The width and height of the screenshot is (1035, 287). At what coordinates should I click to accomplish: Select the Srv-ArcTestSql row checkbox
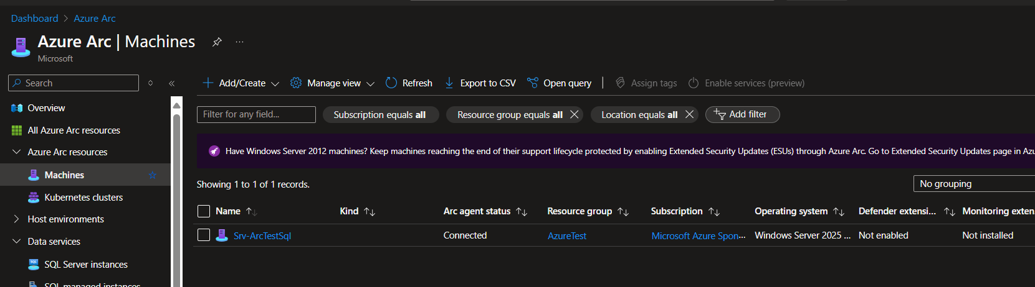point(204,235)
